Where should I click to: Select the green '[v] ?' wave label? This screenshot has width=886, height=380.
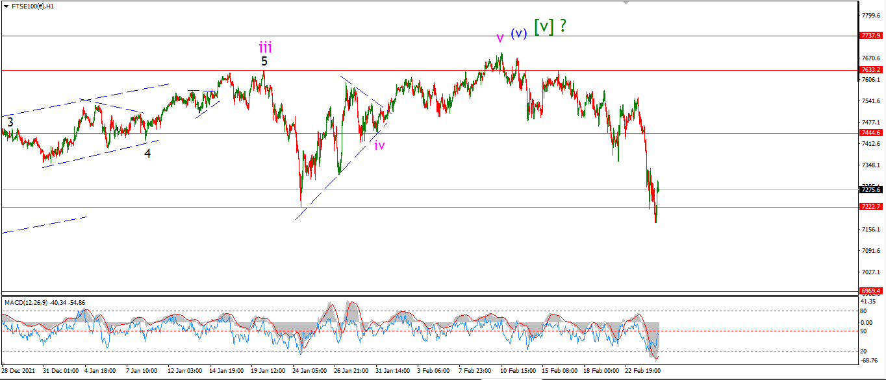(550, 26)
